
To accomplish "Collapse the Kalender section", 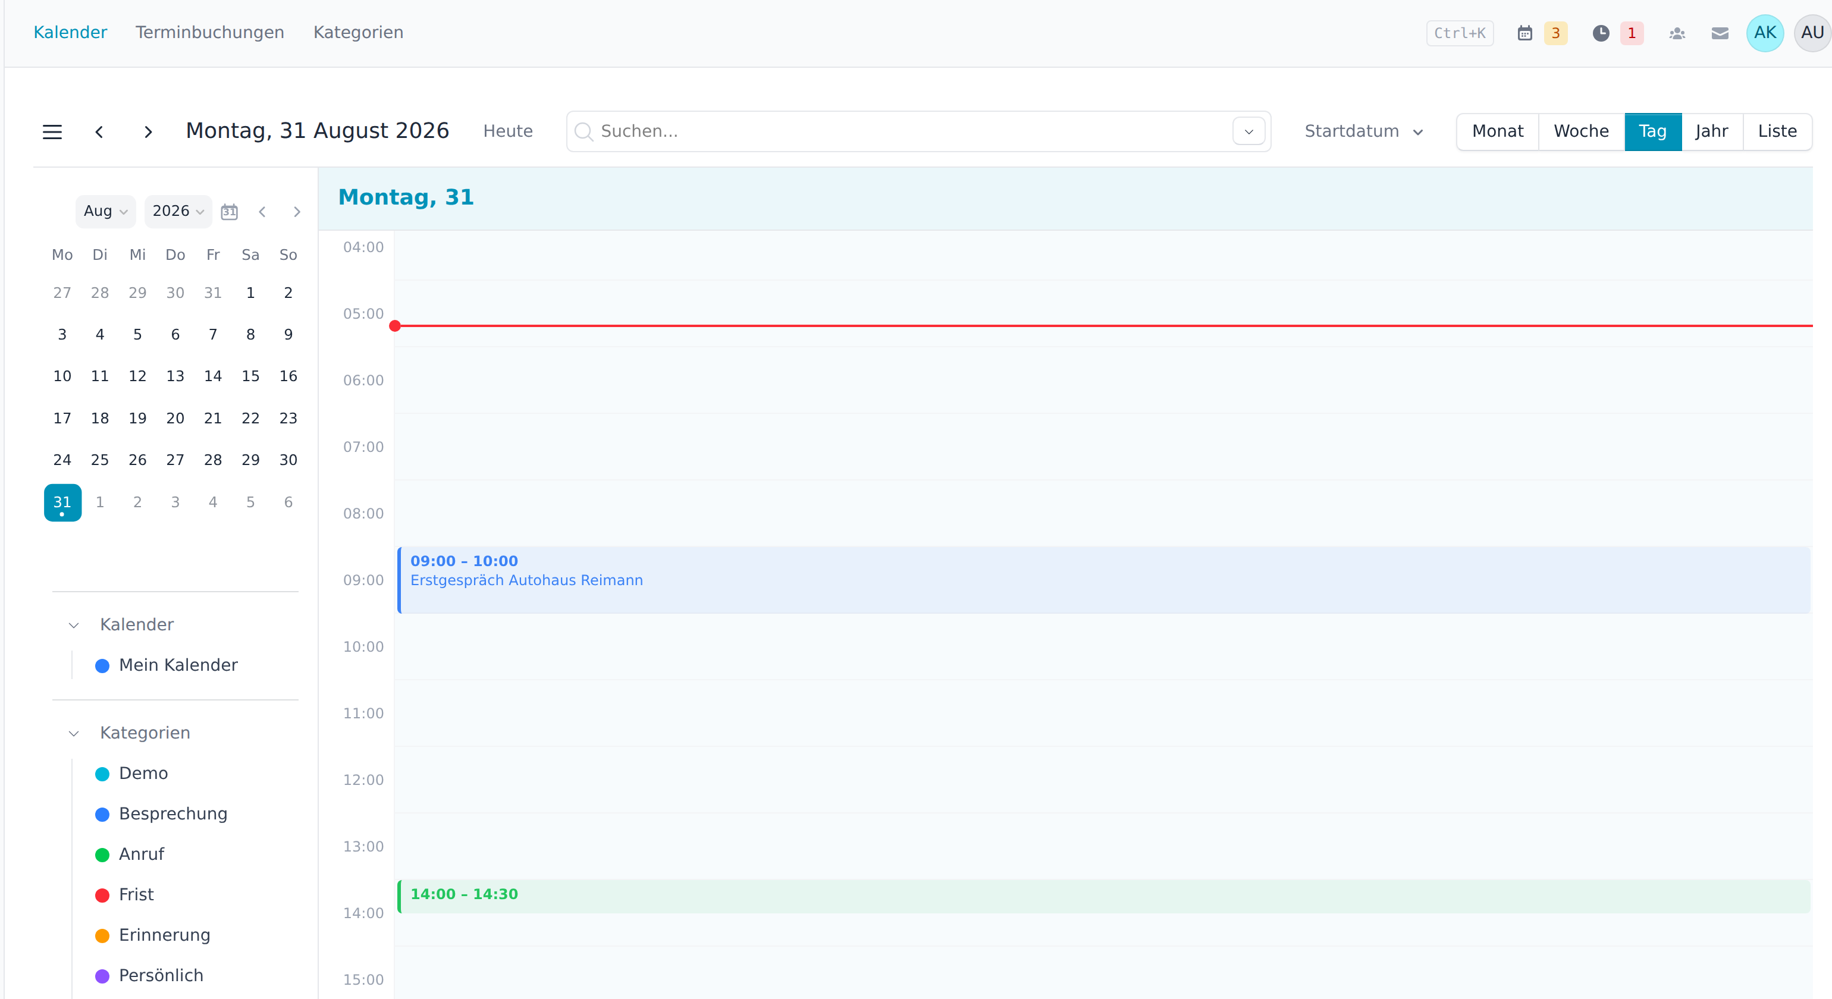I will (73, 625).
